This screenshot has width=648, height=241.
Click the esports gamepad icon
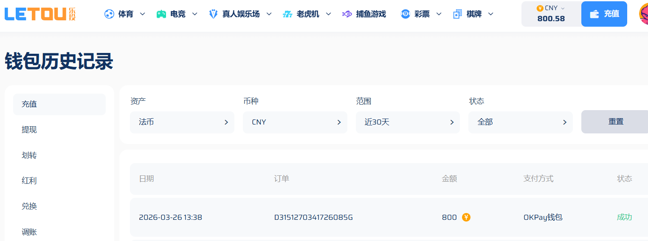(x=161, y=14)
